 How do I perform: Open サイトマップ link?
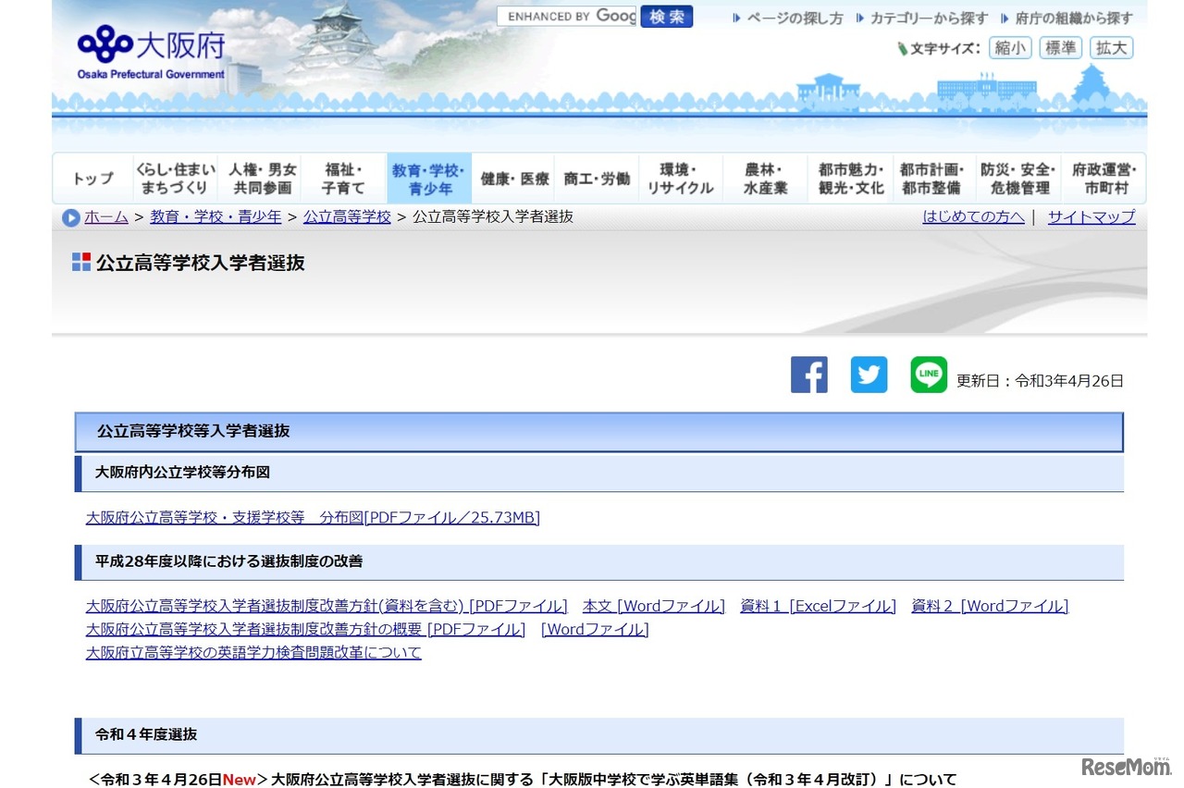pyautogui.click(x=1091, y=217)
